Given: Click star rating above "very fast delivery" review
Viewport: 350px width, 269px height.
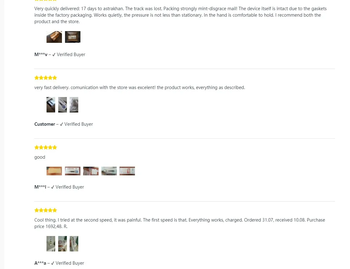Looking at the screenshot, I should pos(46,78).
